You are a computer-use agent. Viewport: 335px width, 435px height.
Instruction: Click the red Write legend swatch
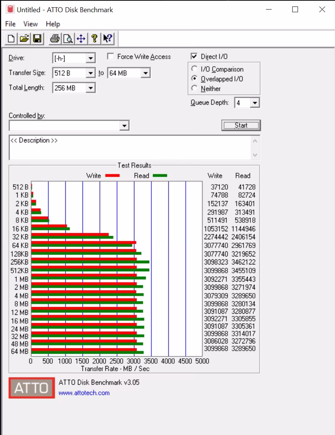point(112,176)
